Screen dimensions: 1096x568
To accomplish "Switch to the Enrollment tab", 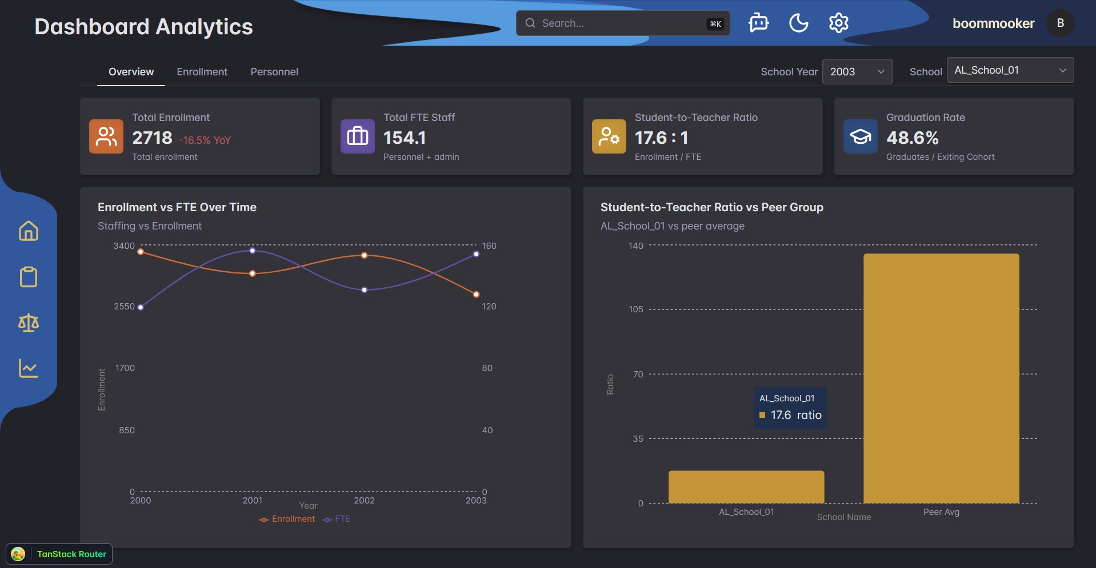I will point(201,71).
